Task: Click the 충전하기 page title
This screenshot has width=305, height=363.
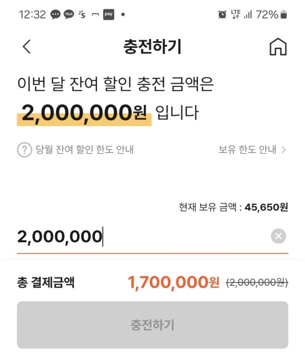Action: 152,47
